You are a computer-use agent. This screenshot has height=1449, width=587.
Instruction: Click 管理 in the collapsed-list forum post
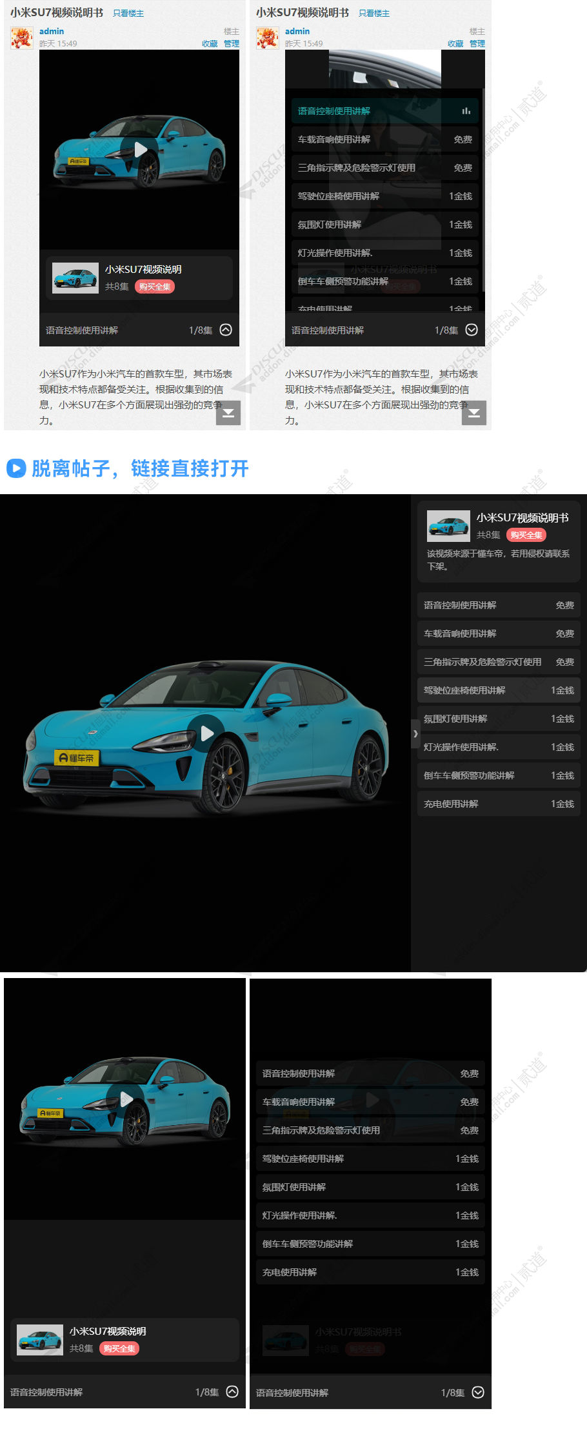tap(232, 44)
